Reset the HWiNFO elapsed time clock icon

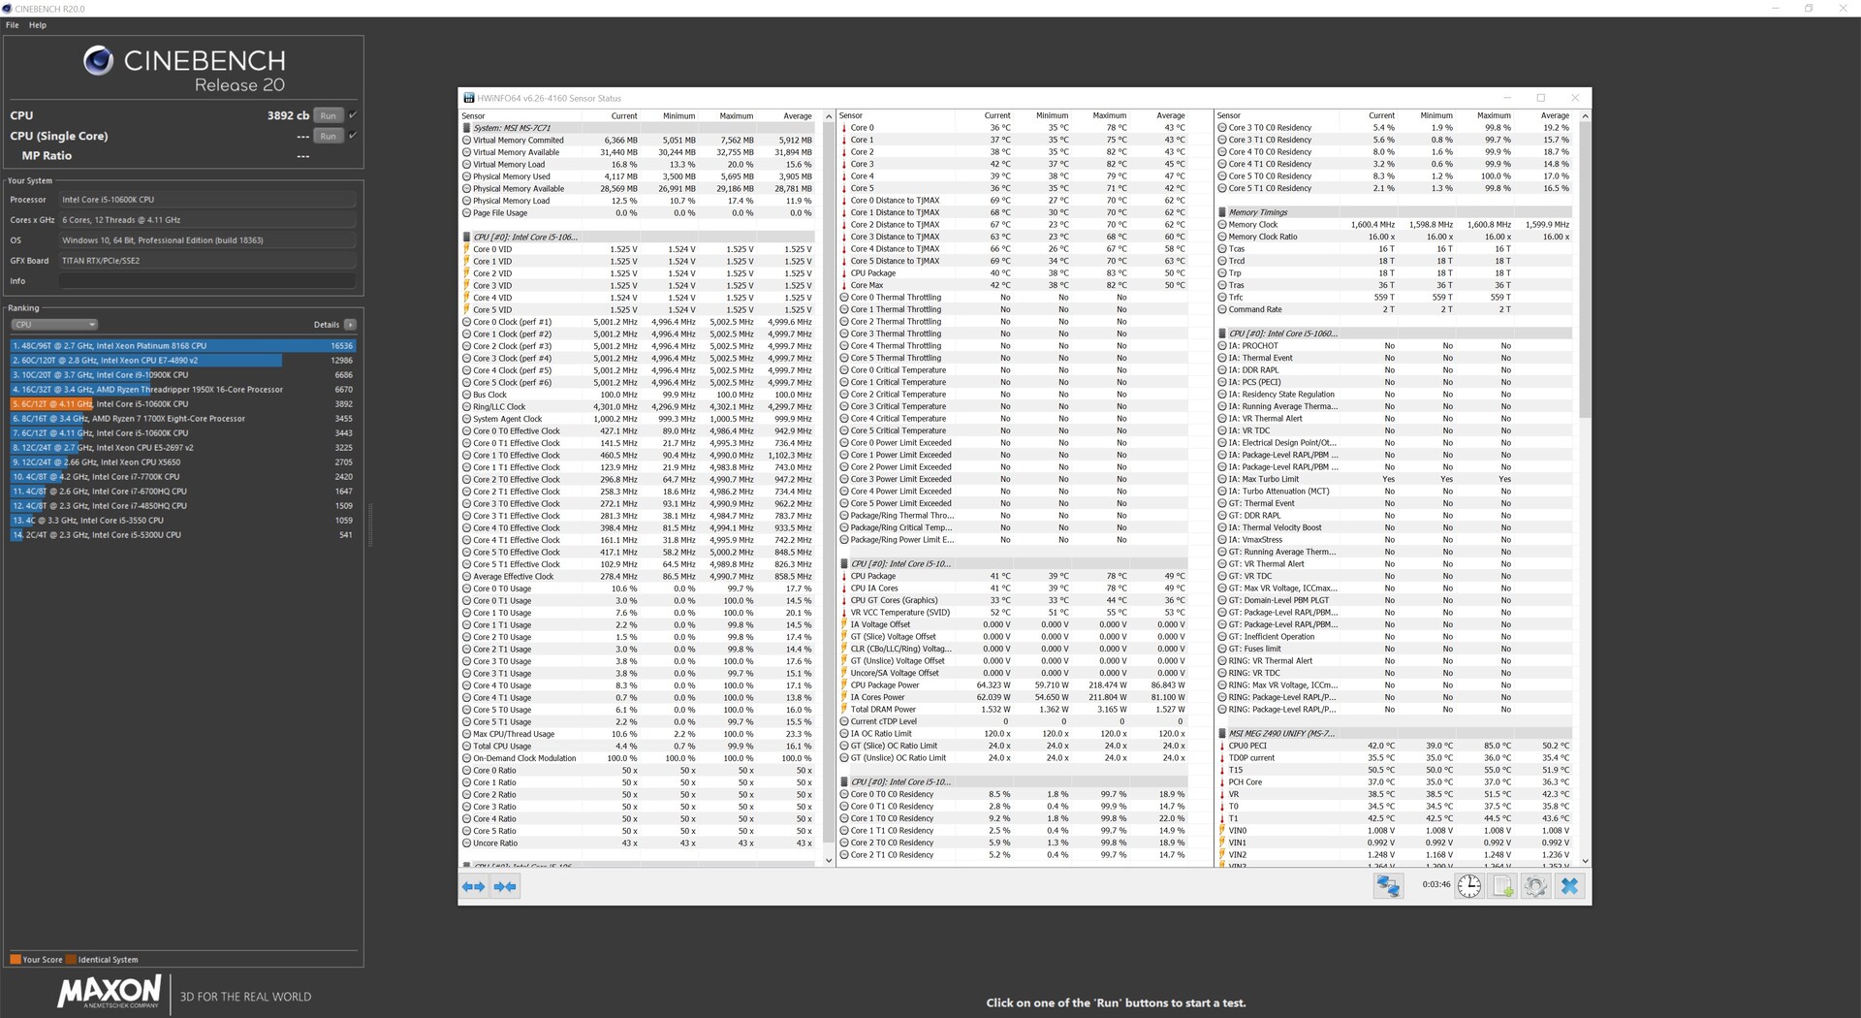(x=1469, y=885)
